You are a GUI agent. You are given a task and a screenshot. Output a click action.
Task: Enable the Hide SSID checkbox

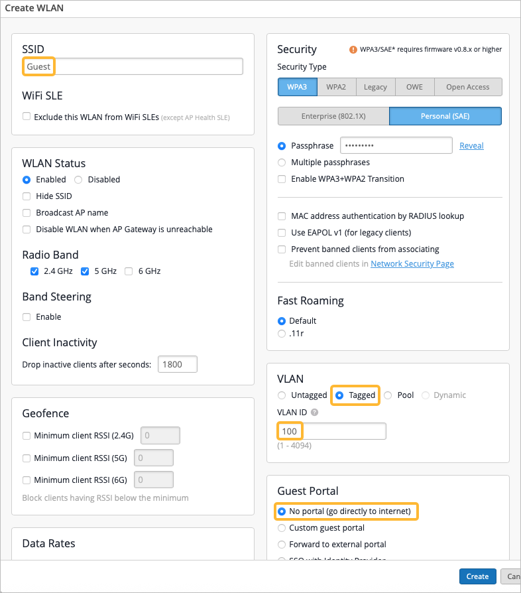(x=27, y=196)
